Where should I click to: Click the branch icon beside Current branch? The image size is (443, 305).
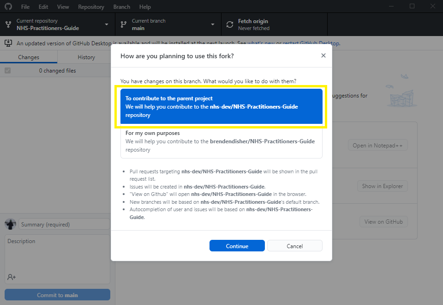pos(124,24)
